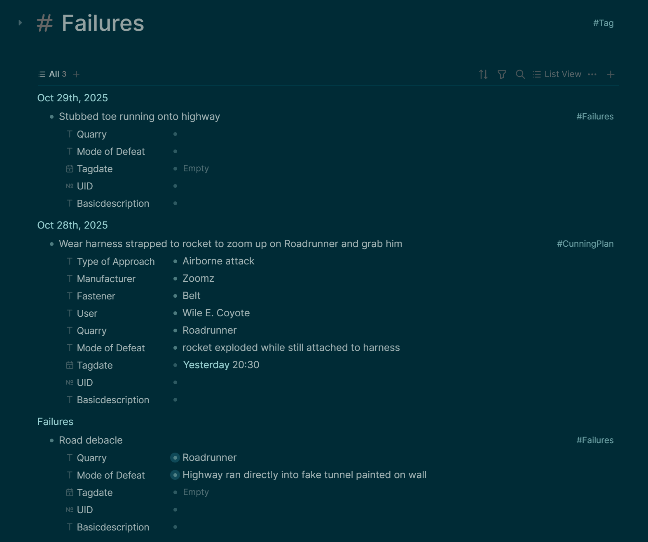Click the empty Tagdate field under Road debacle

(196, 492)
